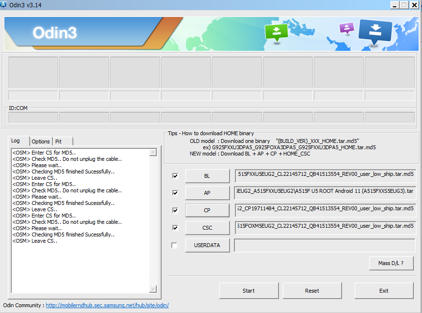Open the Pit tab
The width and height of the screenshot is (422, 313).
[x=63, y=141]
